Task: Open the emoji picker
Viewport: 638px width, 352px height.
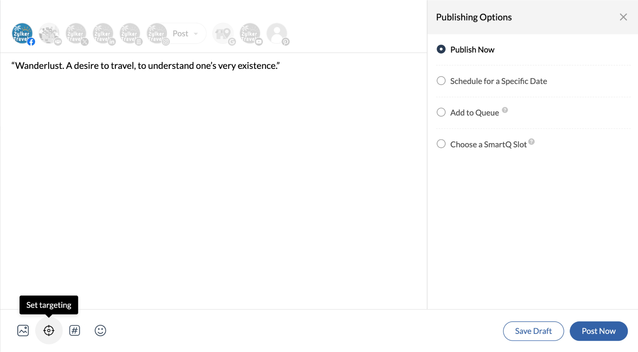Action: coord(100,331)
